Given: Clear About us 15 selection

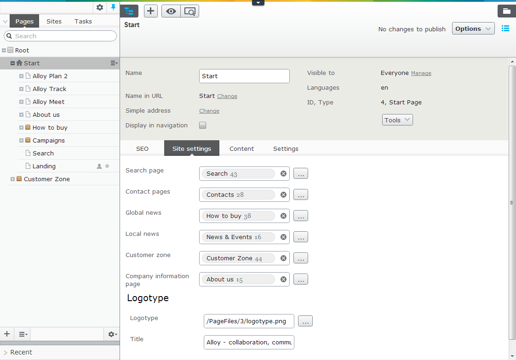Looking at the screenshot, I should (x=283, y=280).
